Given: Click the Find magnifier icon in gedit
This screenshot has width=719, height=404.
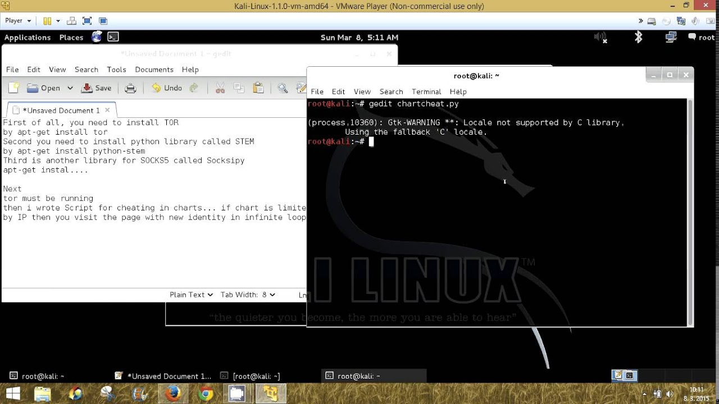Looking at the screenshot, I should pyautogui.click(x=283, y=88).
